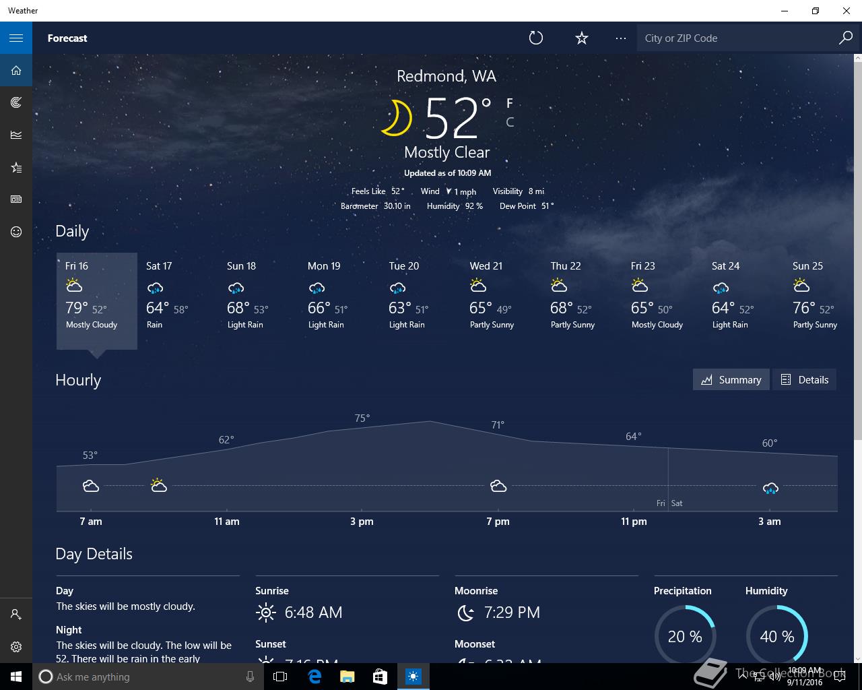Open Settings gear in sidebar
The width and height of the screenshot is (862, 690).
16,647
